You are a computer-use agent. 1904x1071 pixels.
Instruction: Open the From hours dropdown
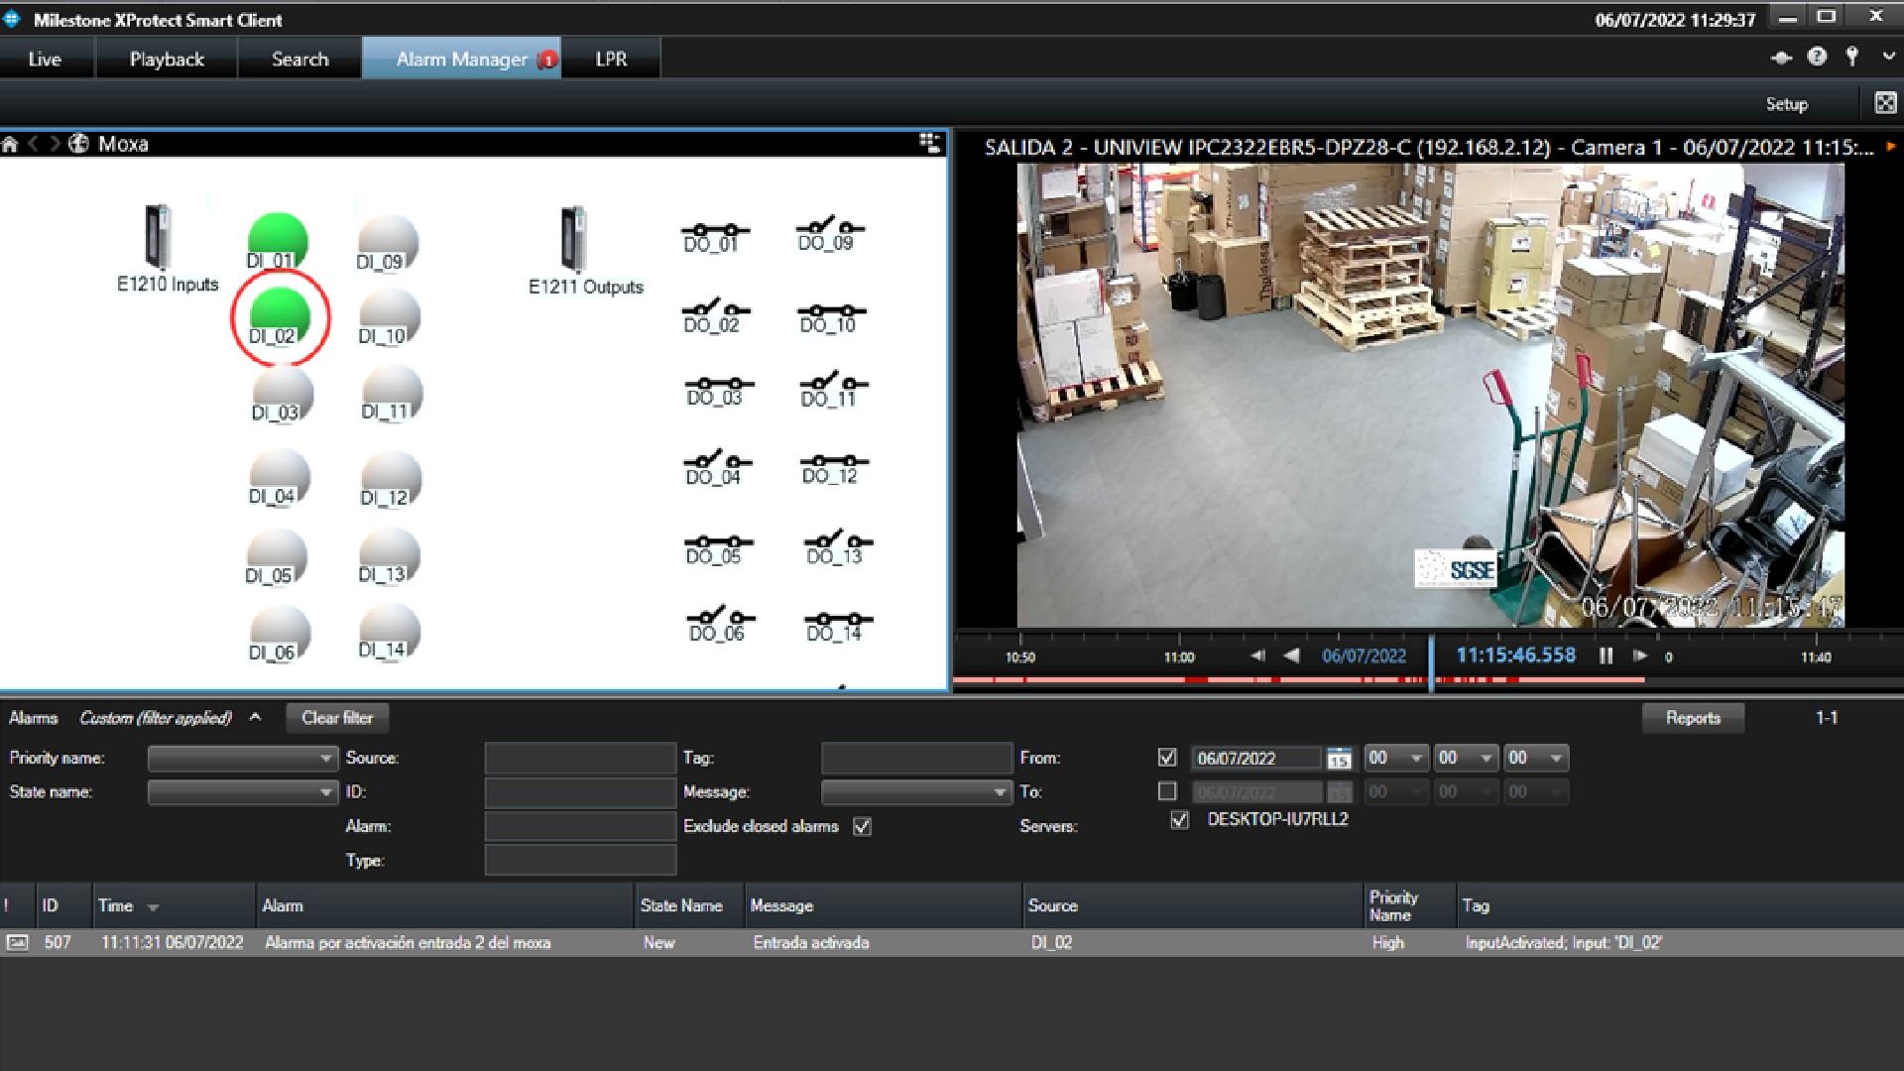(x=1396, y=759)
